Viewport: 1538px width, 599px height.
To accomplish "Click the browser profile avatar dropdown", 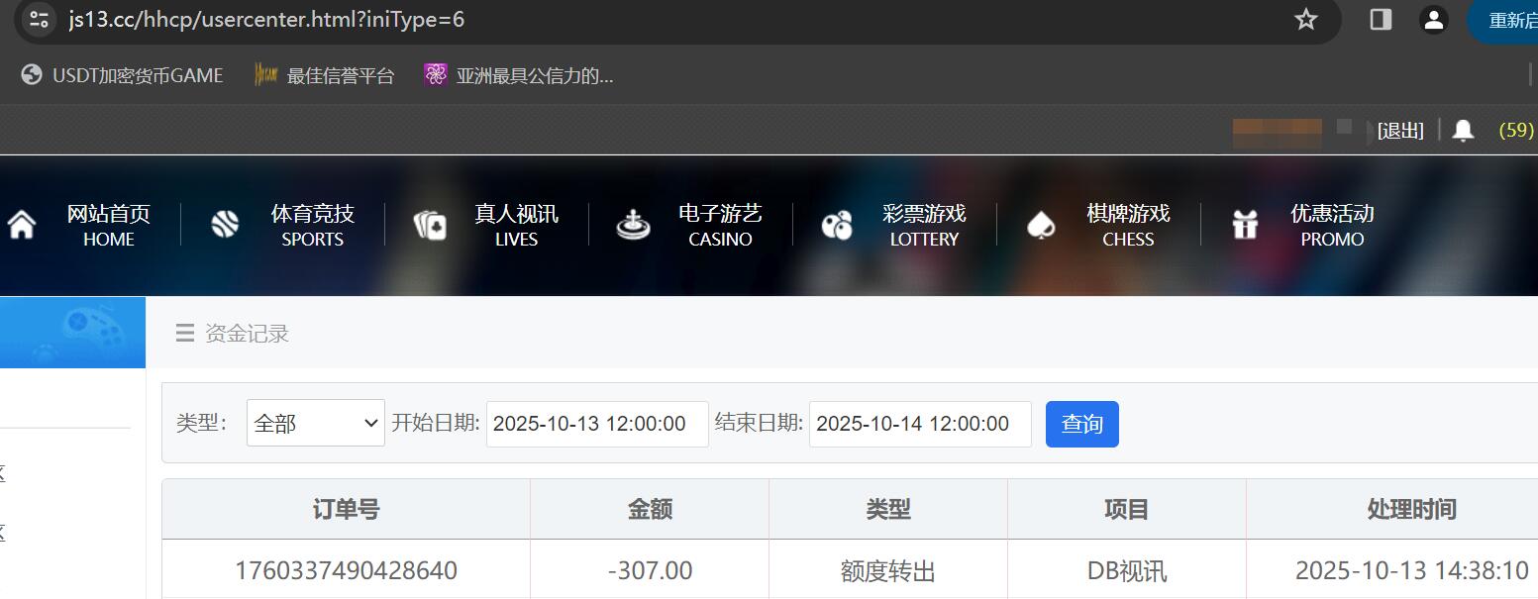I will click(1434, 19).
